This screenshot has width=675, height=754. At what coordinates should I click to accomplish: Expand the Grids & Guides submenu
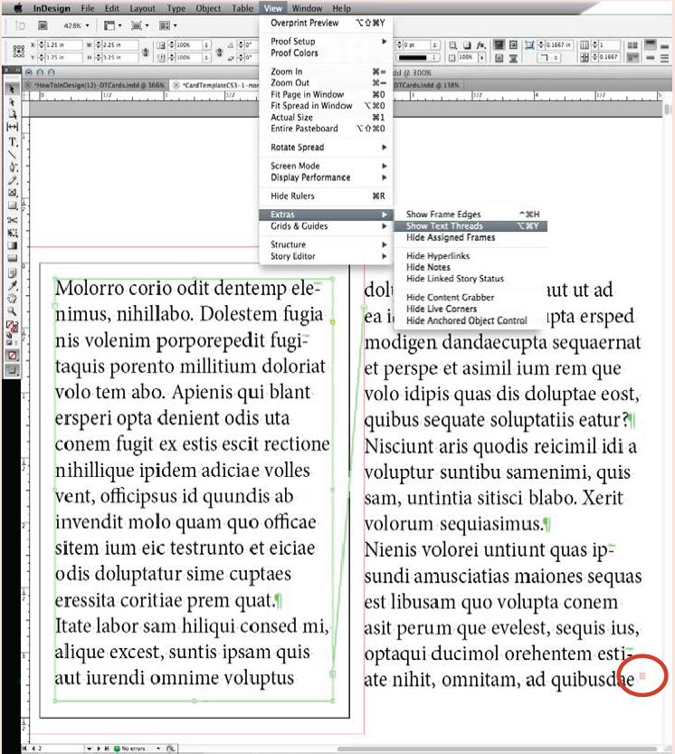coord(299,226)
